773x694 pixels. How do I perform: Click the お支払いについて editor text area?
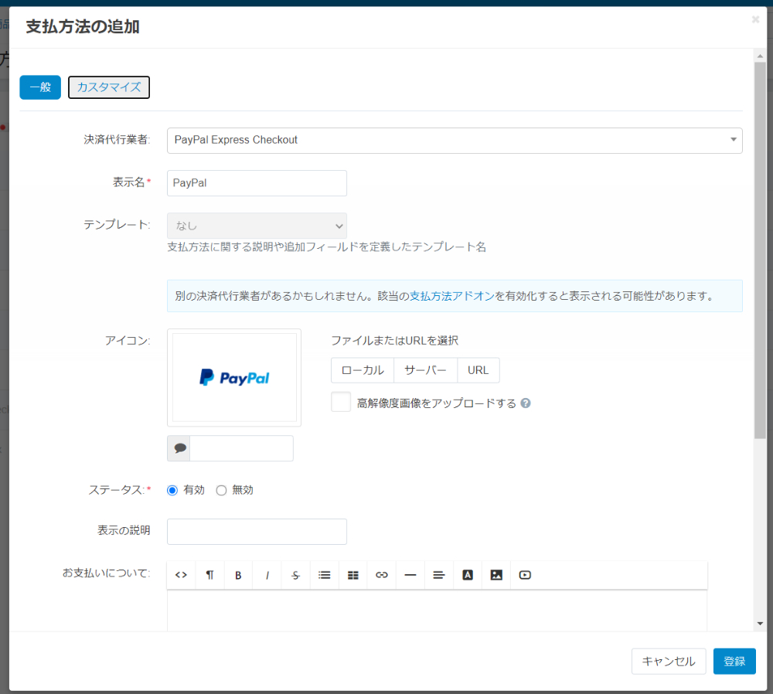coord(438,611)
